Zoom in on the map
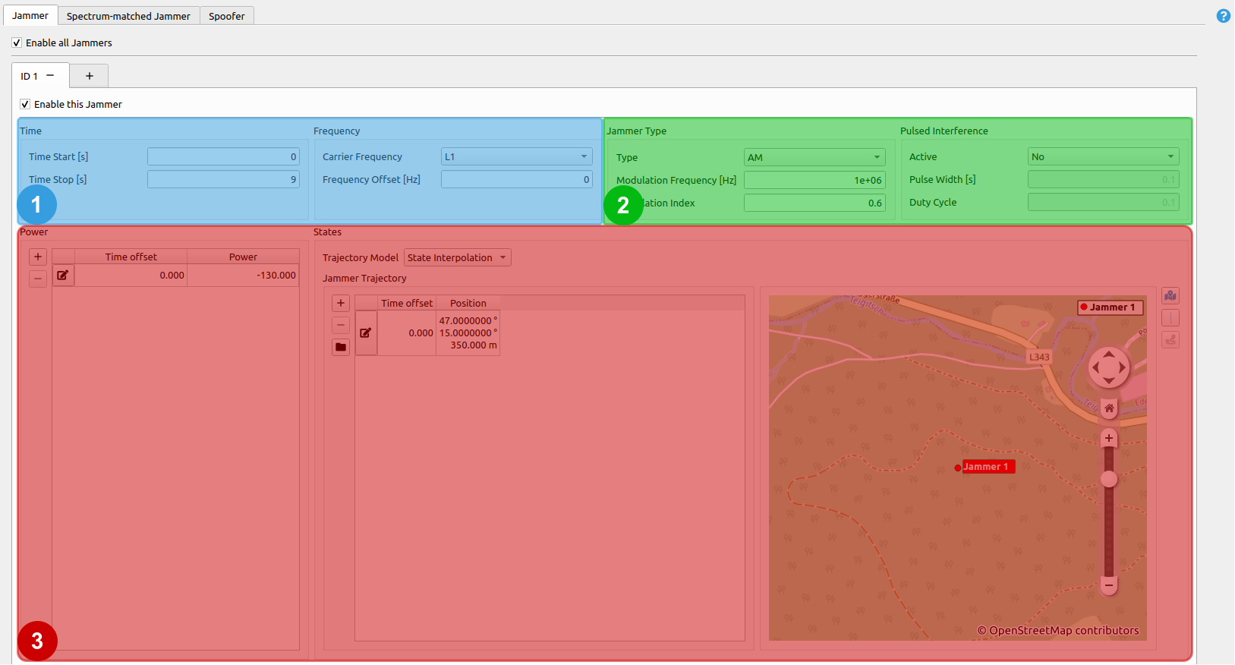 pyautogui.click(x=1109, y=438)
